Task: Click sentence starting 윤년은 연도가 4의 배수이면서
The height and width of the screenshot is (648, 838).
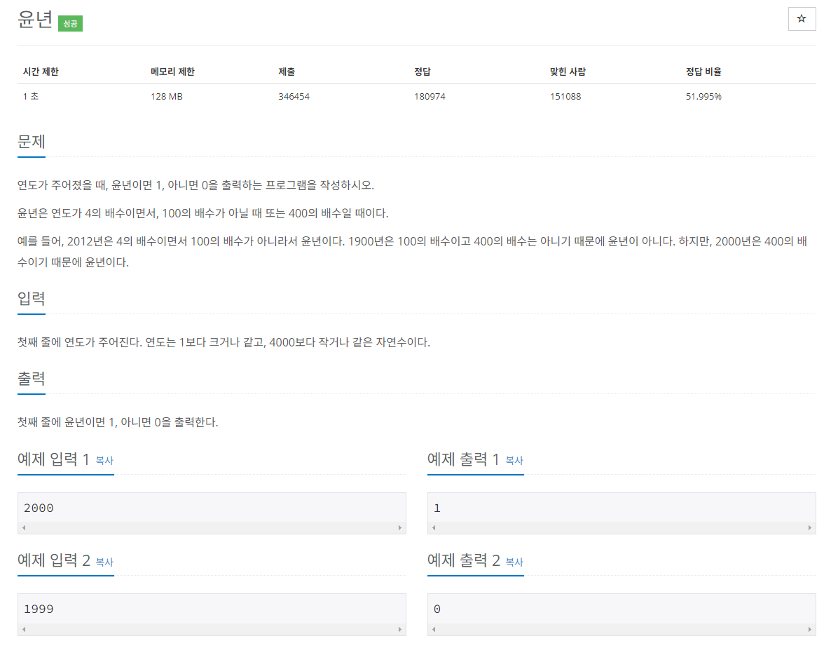Action: pyautogui.click(x=203, y=213)
